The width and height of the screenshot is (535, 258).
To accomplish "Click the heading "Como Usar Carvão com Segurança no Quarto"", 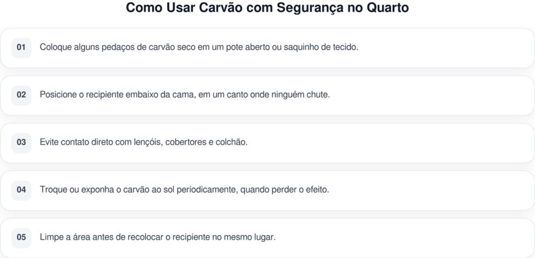I will [267, 9].
